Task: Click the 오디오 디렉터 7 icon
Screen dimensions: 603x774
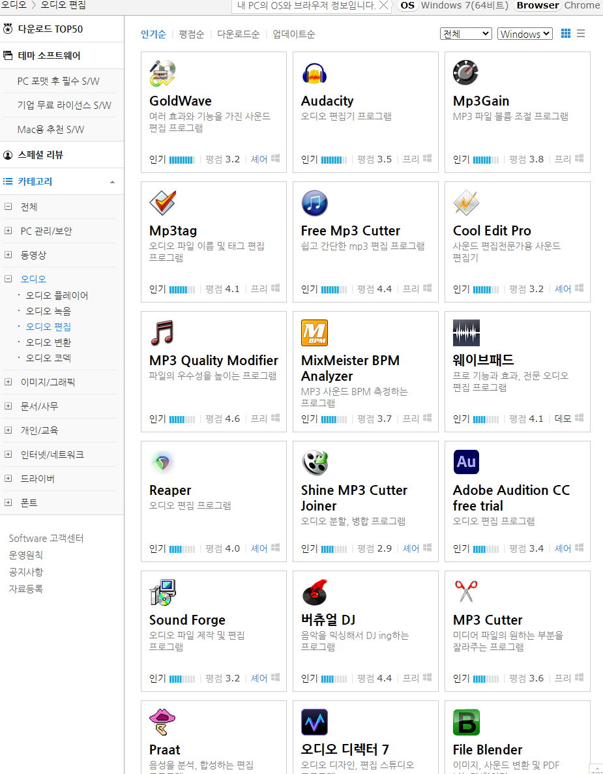Action: pos(314,722)
